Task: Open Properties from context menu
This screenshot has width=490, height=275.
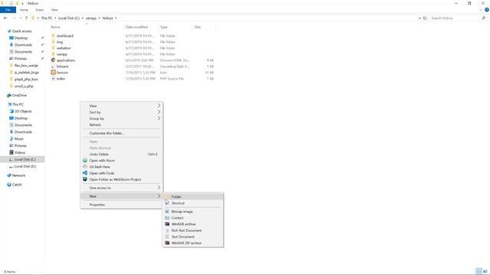Action: pos(122,205)
